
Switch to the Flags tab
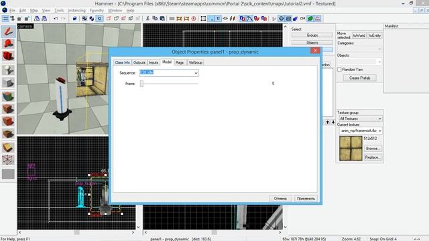pos(180,62)
